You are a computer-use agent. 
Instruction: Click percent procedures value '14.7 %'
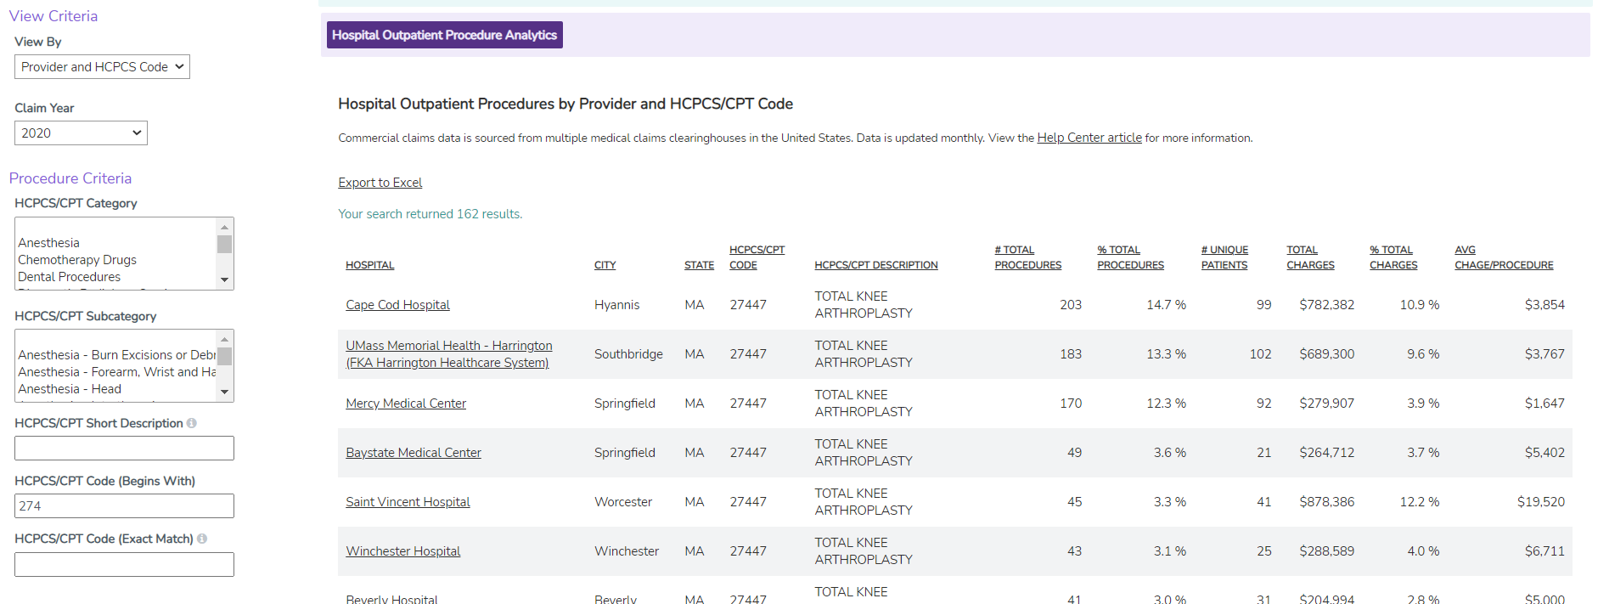[x=1167, y=305]
